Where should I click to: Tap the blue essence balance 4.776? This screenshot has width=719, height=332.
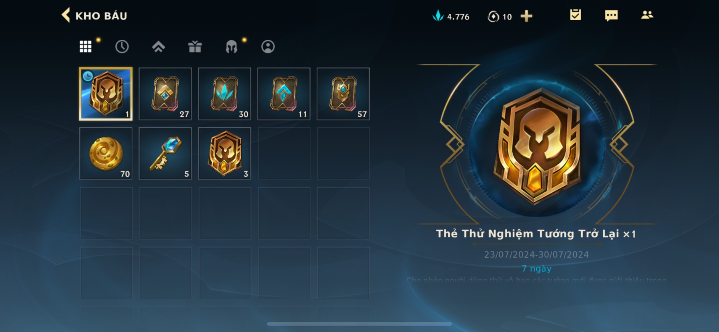pos(451,16)
